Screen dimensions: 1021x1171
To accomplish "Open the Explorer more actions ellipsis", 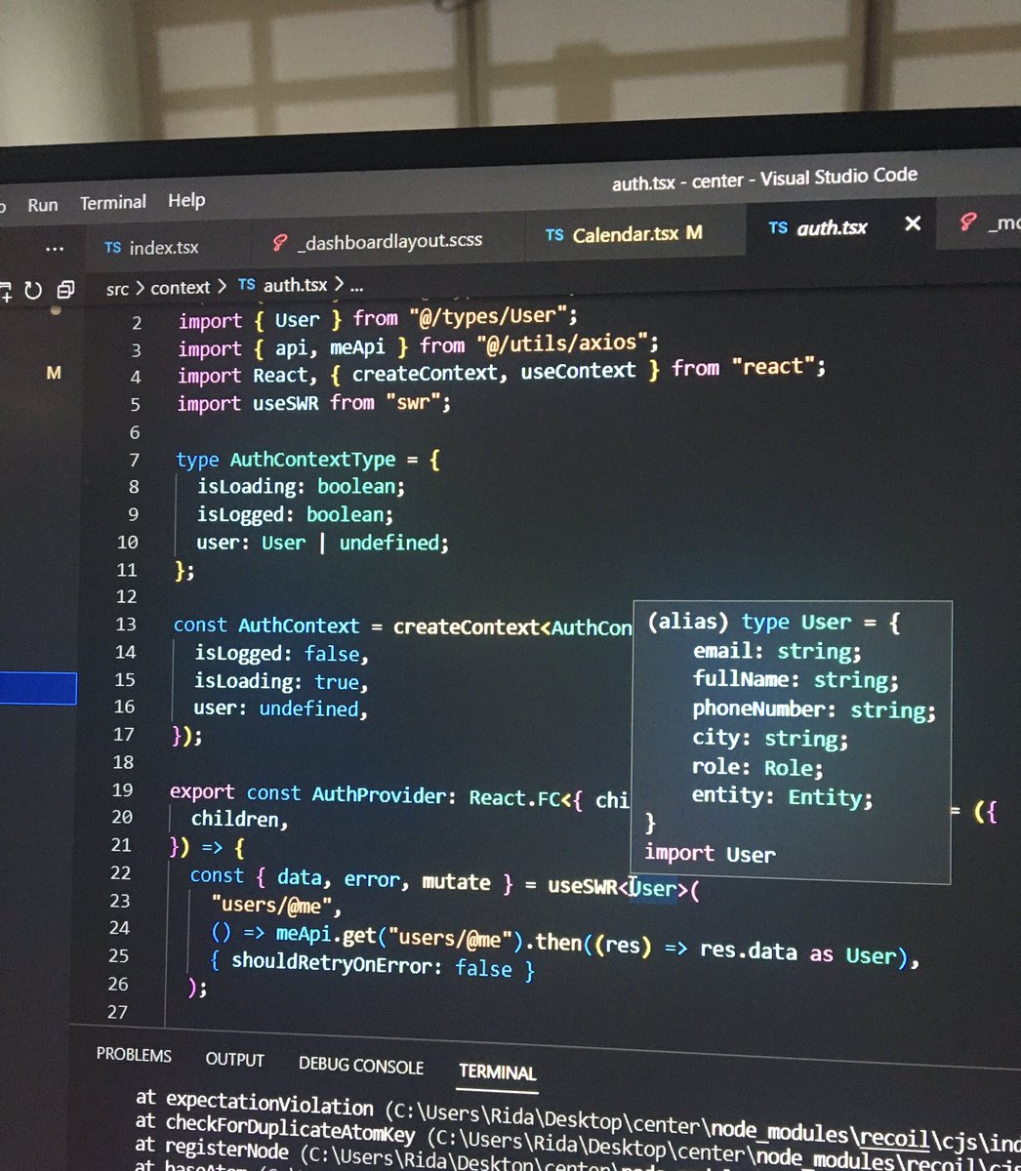I will click(54, 249).
